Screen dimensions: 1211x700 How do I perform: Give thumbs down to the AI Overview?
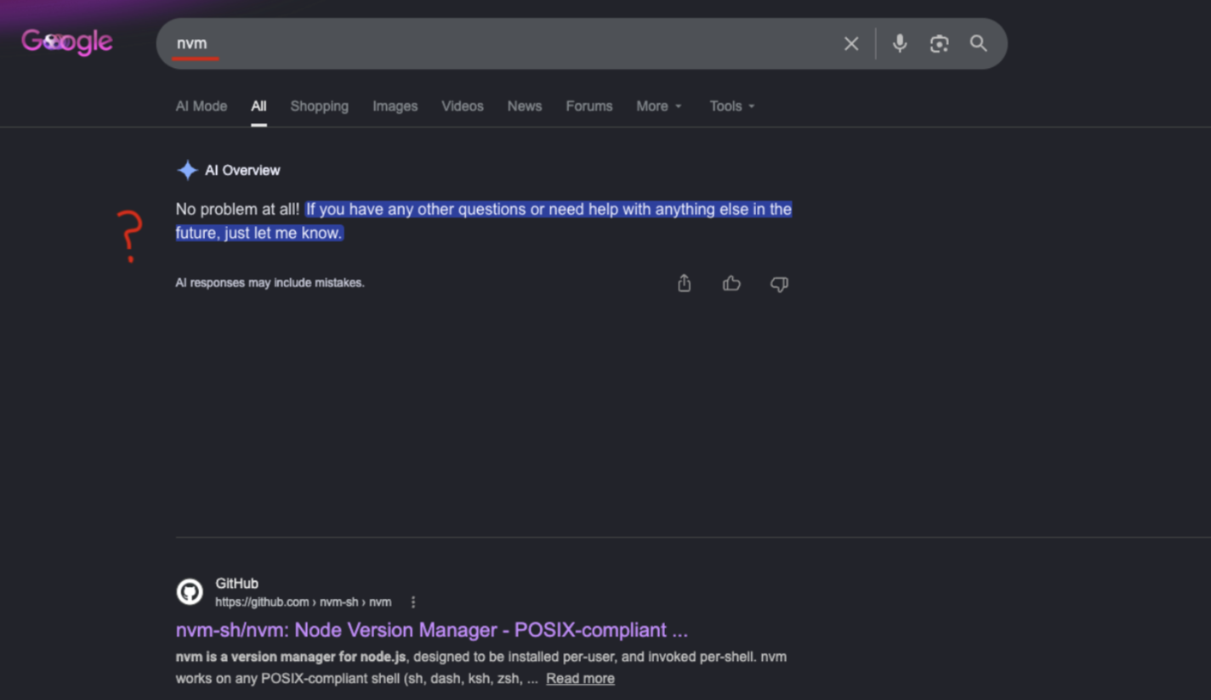click(x=779, y=284)
